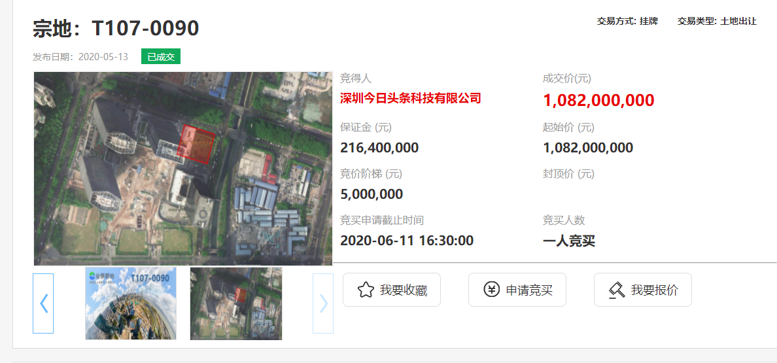Screen dimensions: 777x363
Task: Click the 竞价阶梯 (元) label
Action: [371, 174]
